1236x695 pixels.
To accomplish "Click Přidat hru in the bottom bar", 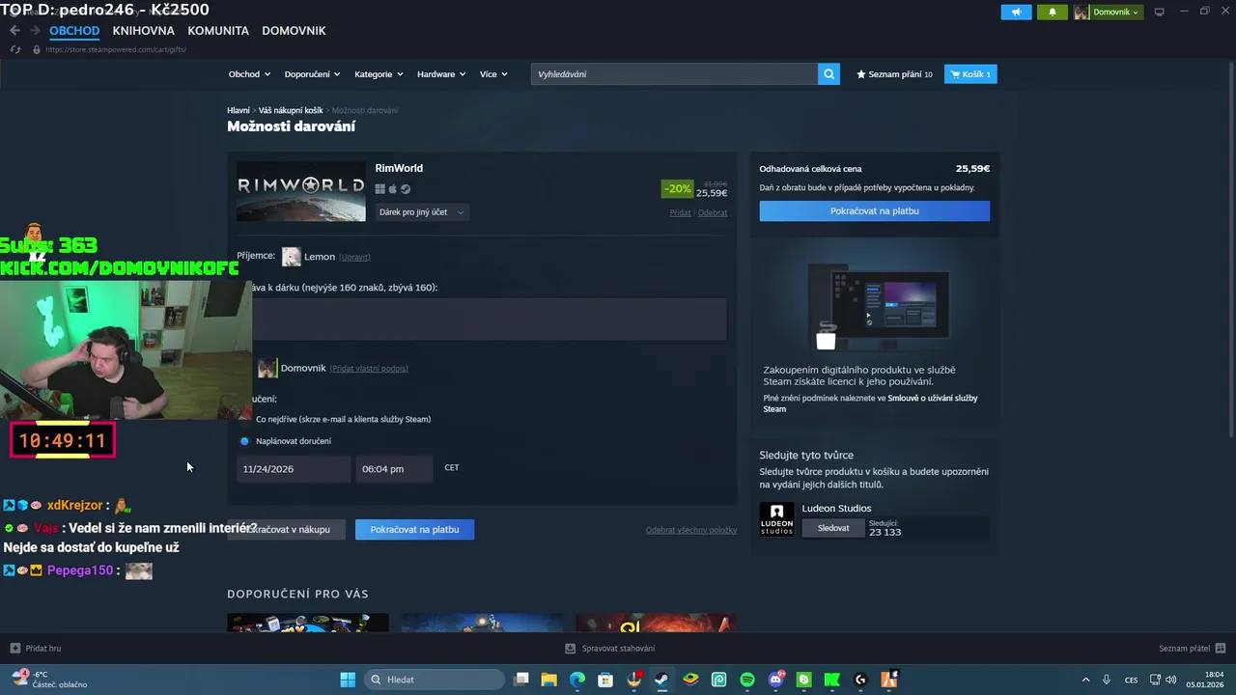I will (x=36, y=648).
